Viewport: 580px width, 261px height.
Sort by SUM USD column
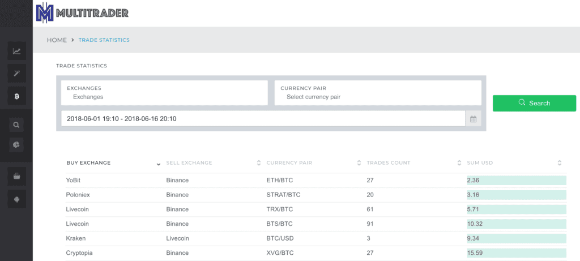click(514, 162)
